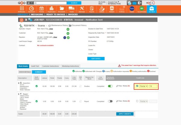The width and height of the screenshot is (181, 125).
Task: Open the search type dropdown arrow
Action: [x=32, y=3]
